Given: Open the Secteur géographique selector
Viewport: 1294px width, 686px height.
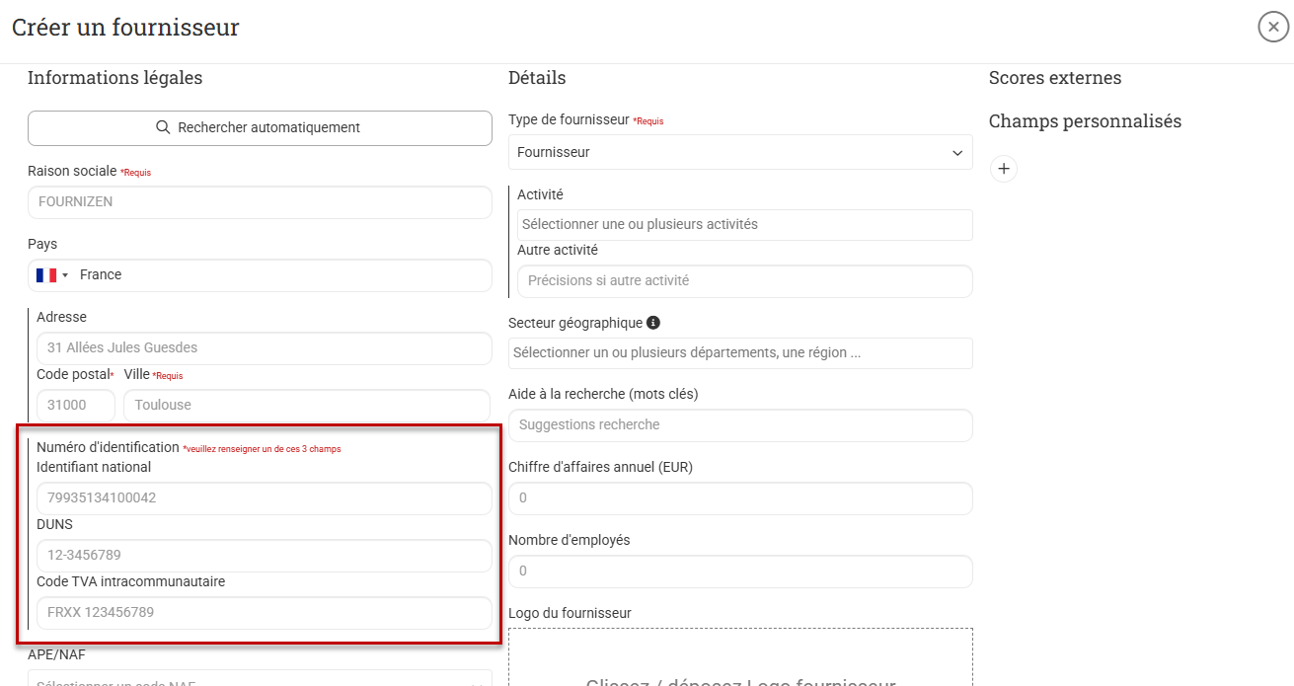Looking at the screenshot, I should click(740, 353).
